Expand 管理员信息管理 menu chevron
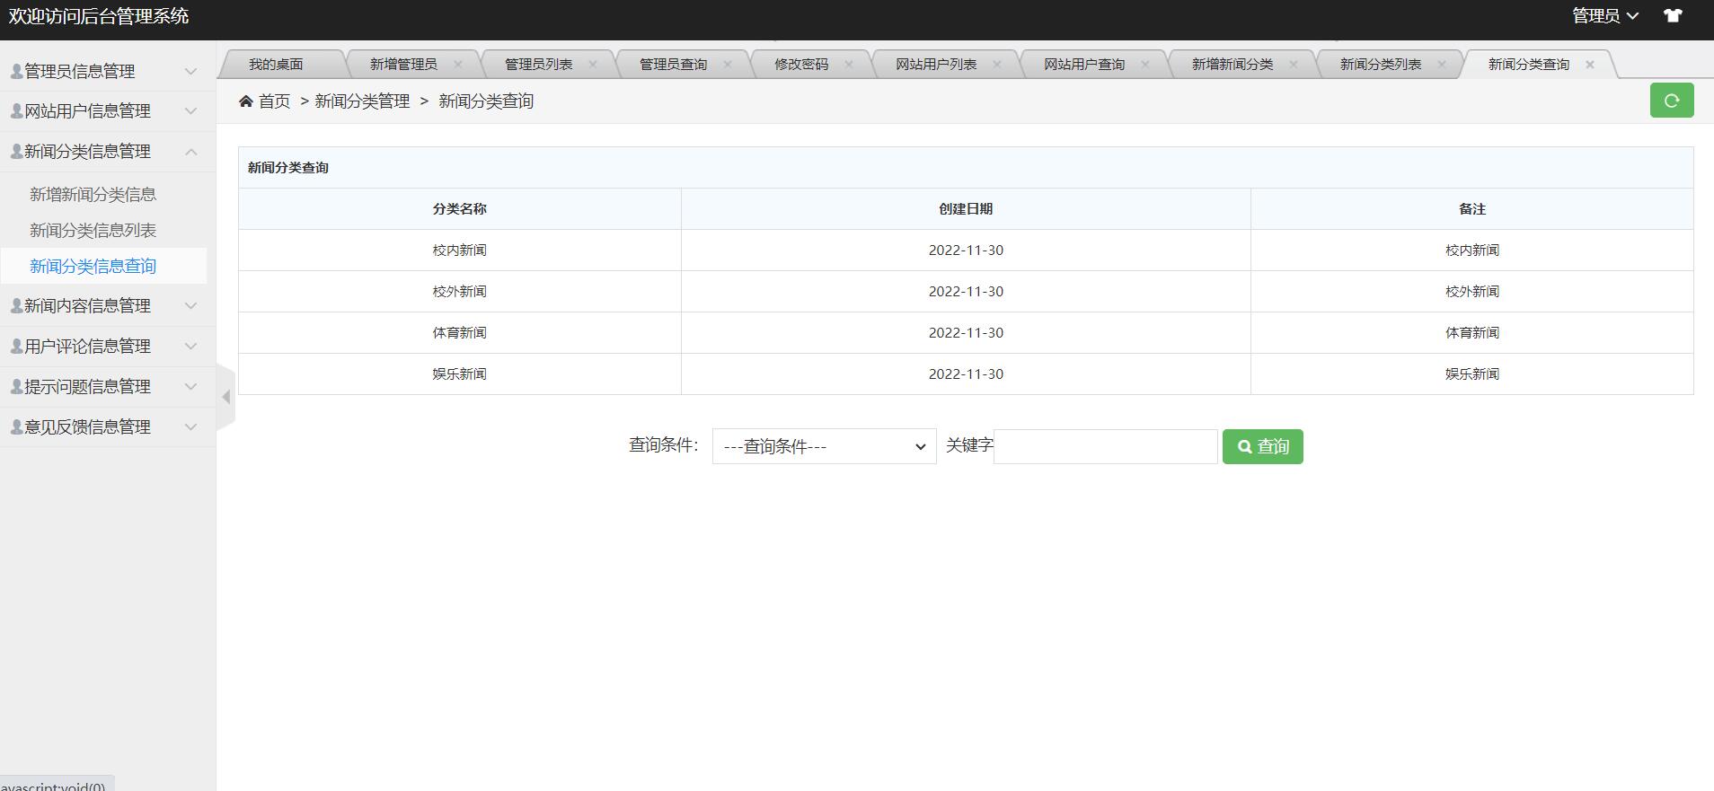 [190, 71]
